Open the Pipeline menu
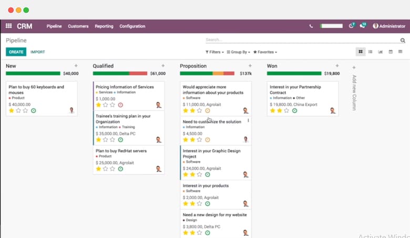 click(54, 26)
